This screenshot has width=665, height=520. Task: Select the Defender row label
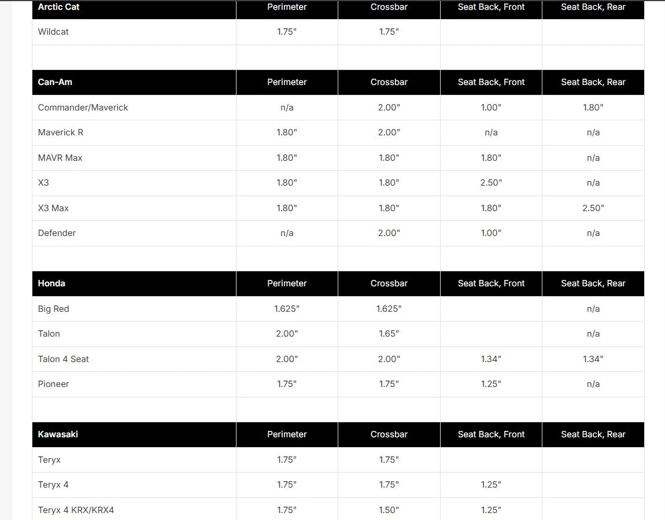(x=57, y=233)
